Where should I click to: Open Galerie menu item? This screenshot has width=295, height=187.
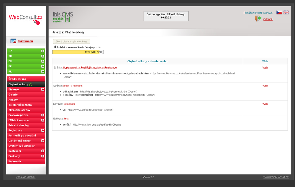(x=26, y=95)
